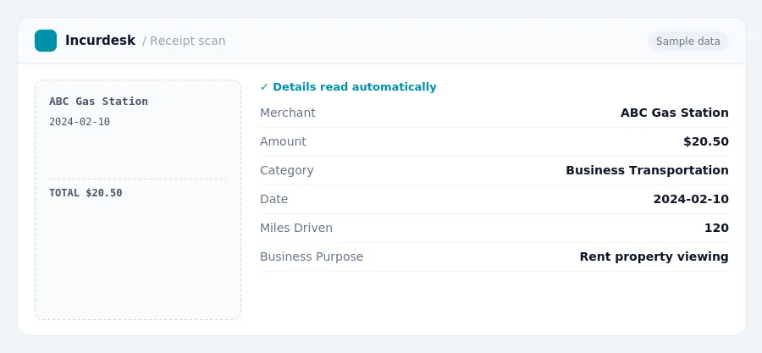Screen dimensions: 762x353
Task: Select the ABC Gas Station merchant value
Action: (675, 113)
